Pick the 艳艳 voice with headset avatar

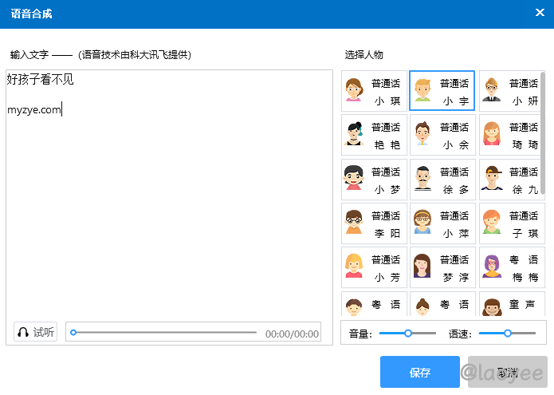click(x=374, y=136)
